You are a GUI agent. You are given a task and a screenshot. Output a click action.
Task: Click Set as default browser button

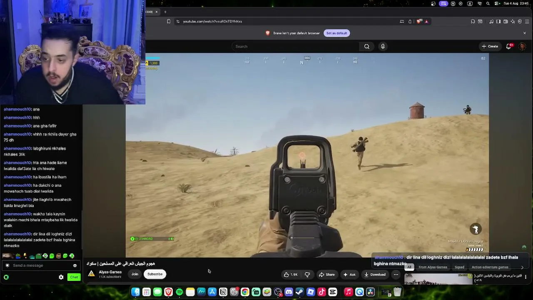[x=336, y=33]
